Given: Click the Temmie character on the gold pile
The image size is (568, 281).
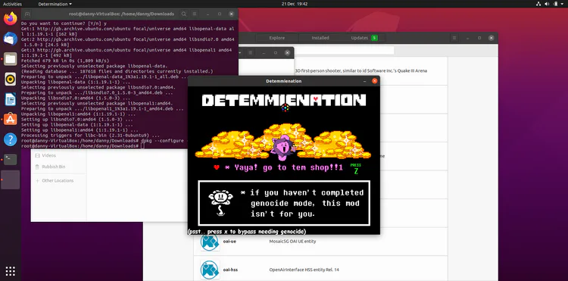Looking at the screenshot, I should tap(283, 148).
